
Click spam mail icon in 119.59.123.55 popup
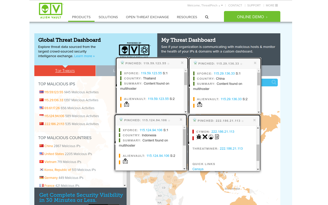click(127, 104)
